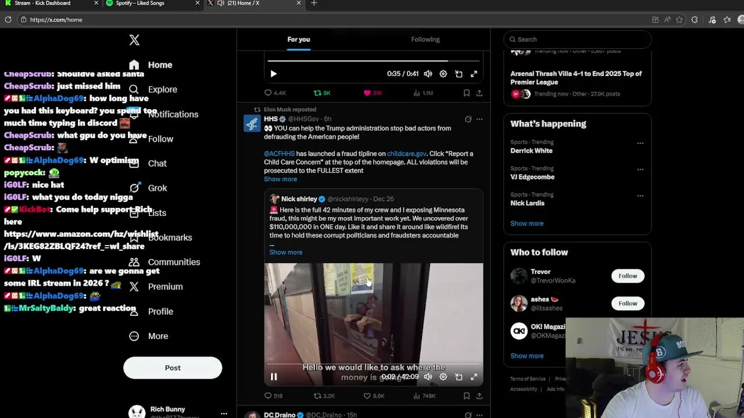This screenshot has height=418, width=744.
Task: Open Arsenal Thrash Villa 4-1 trending story
Action: click(576, 78)
